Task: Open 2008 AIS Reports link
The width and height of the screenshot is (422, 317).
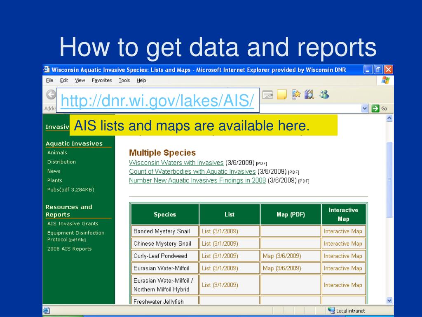Action: pyautogui.click(x=69, y=248)
